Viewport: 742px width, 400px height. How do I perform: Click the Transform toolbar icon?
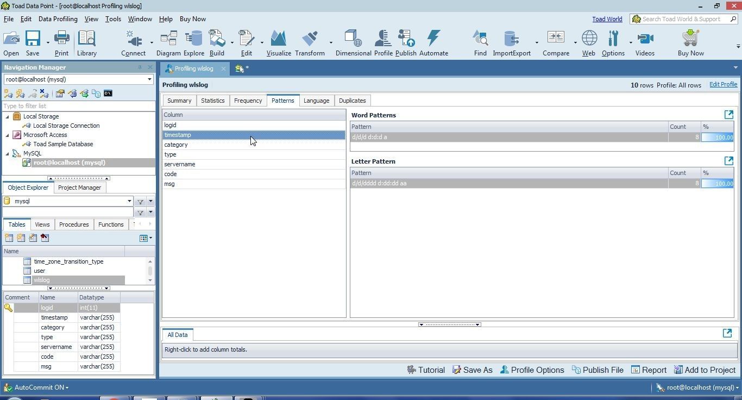point(310,43)
